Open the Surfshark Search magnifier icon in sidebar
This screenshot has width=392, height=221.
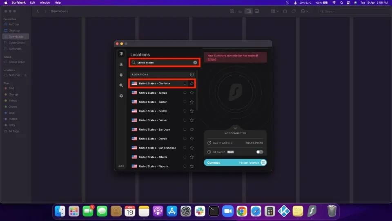121,86
